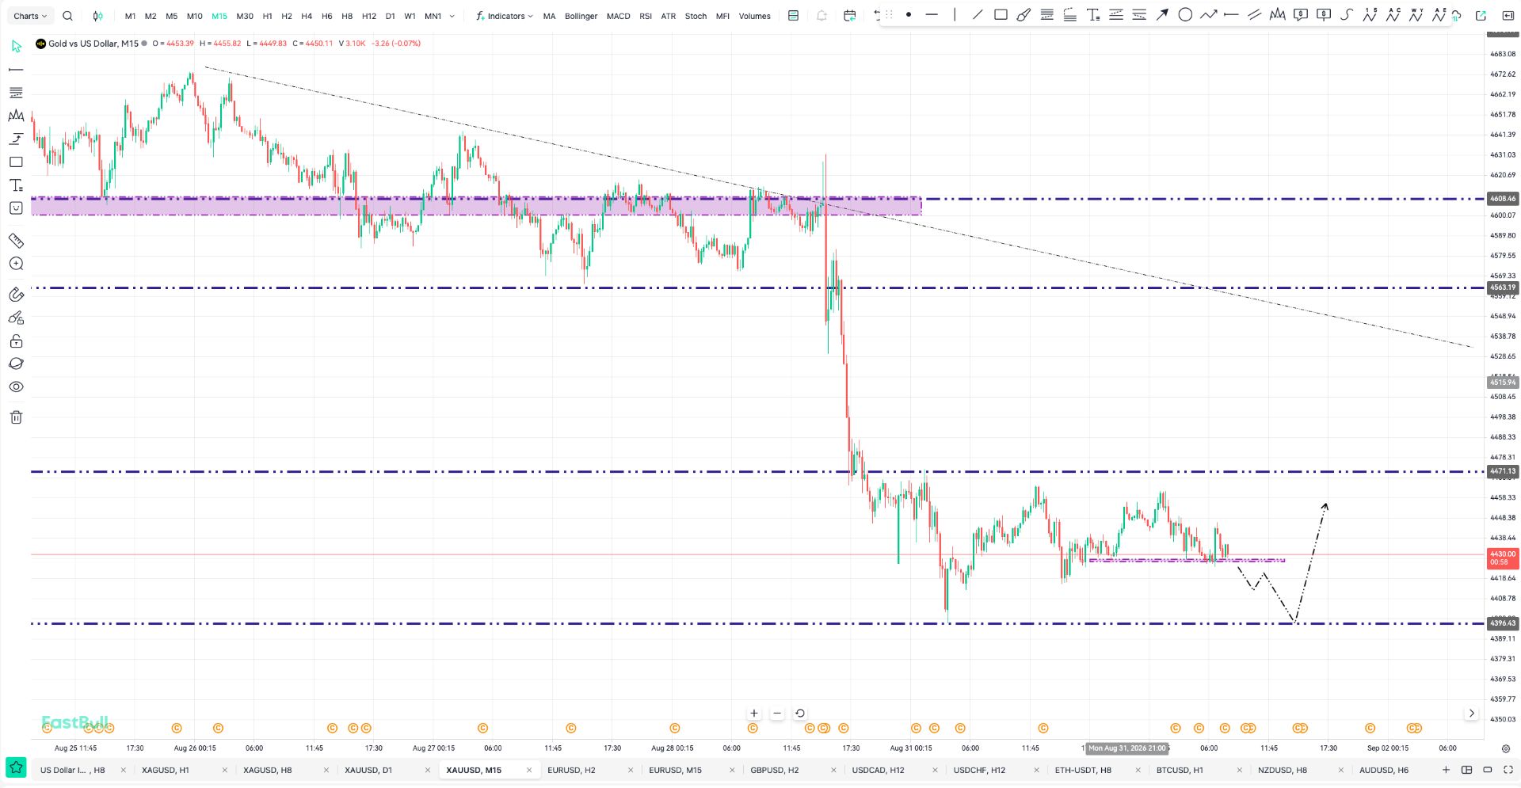
Task: Toggle the lock drawings icon
Action: tap(16, 341)
